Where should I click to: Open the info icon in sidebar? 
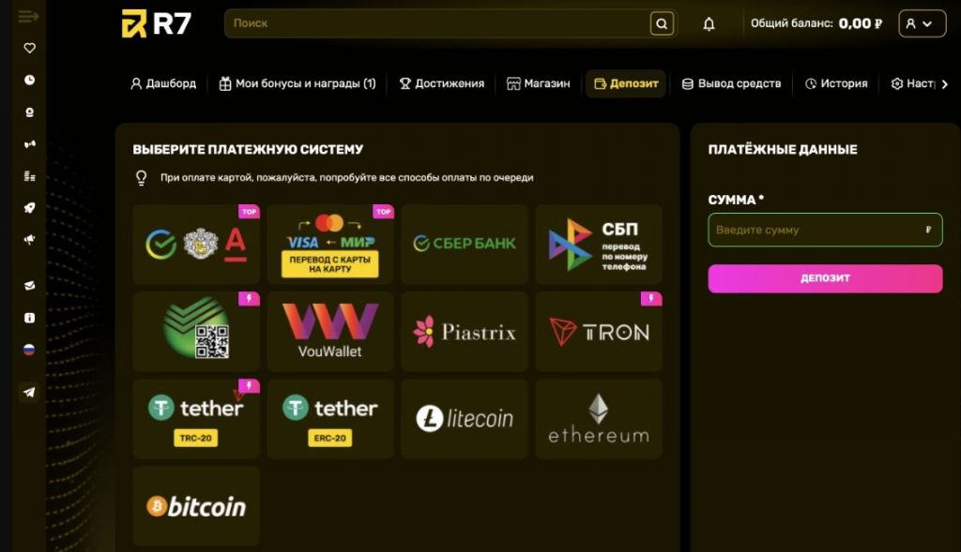pos(29,318)
